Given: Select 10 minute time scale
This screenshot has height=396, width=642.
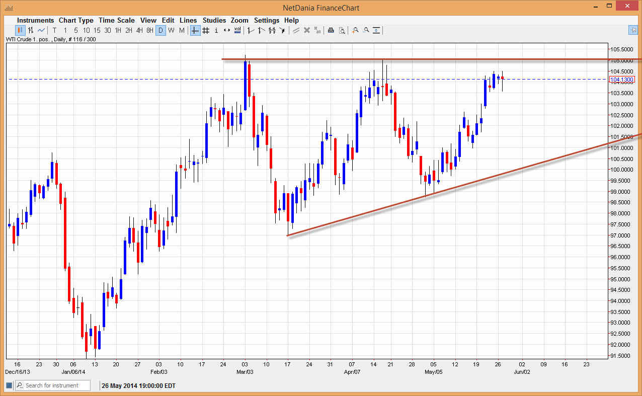Looking at the screenshot, I should (87, 30).
